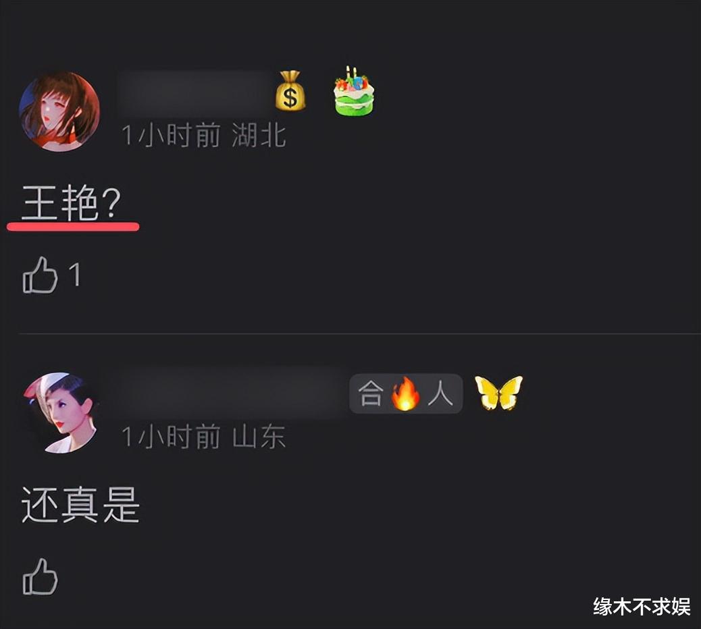Tap the 人 character in the badge
Screen dimensions: 701x629
coord(440,393)
